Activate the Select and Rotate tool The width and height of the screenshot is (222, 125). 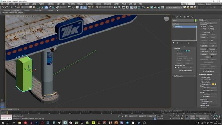[x=50, y=7]
